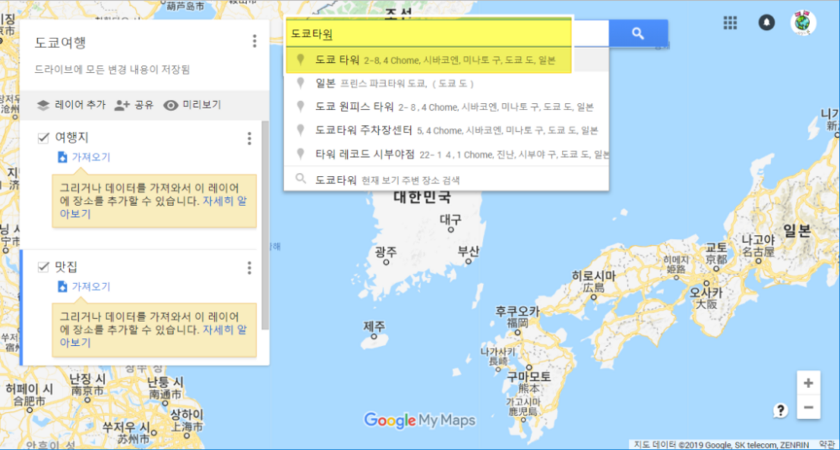Click 가져오기 link under 여행지
The height and width of the screenshot is (450, 840).
[x=90, y=157]
